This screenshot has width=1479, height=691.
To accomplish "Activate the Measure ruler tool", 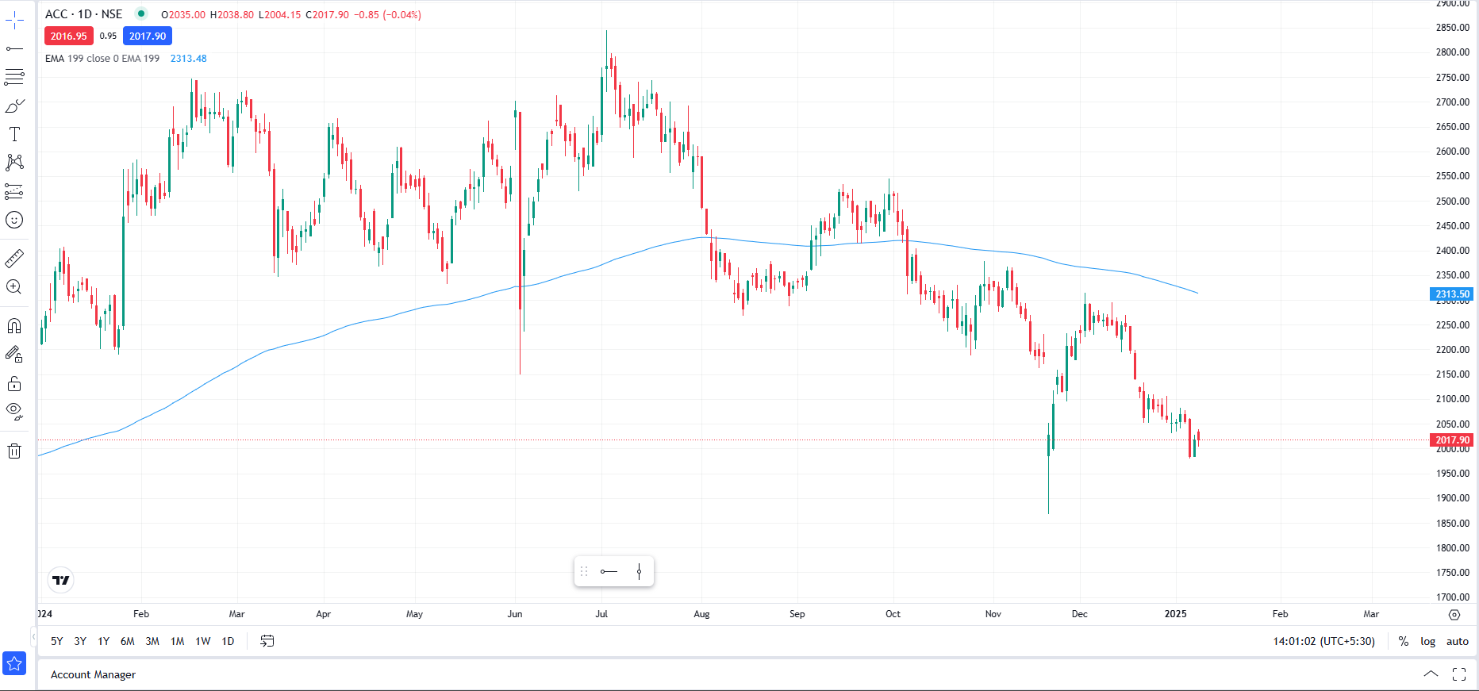I will (14, 259).
